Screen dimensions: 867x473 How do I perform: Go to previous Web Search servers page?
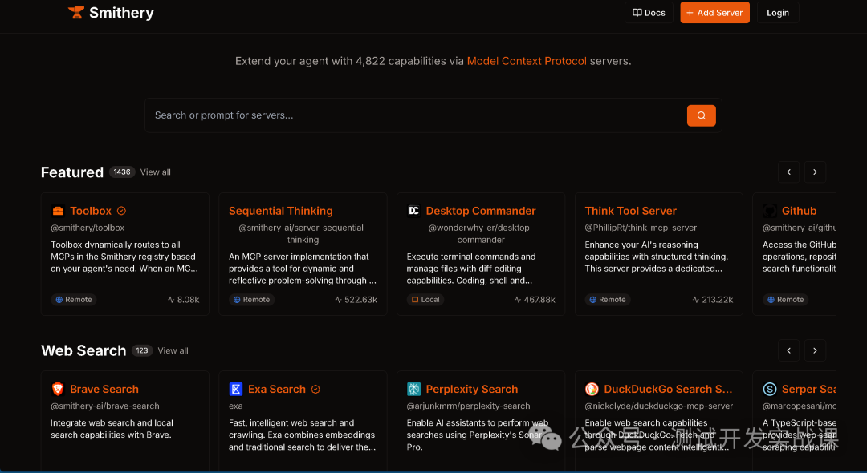(788, 350)
